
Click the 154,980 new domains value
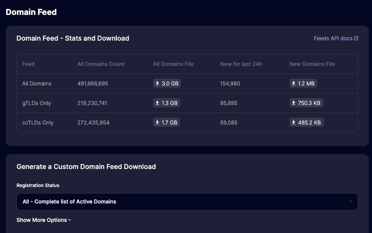[x=230, y=84]
